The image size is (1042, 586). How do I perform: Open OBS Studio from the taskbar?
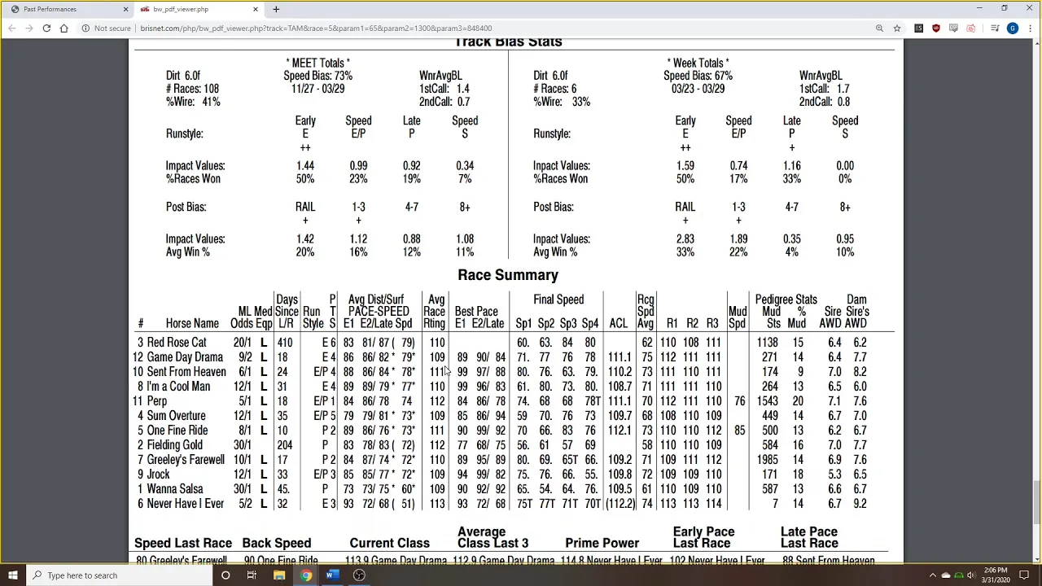[359, 575]
